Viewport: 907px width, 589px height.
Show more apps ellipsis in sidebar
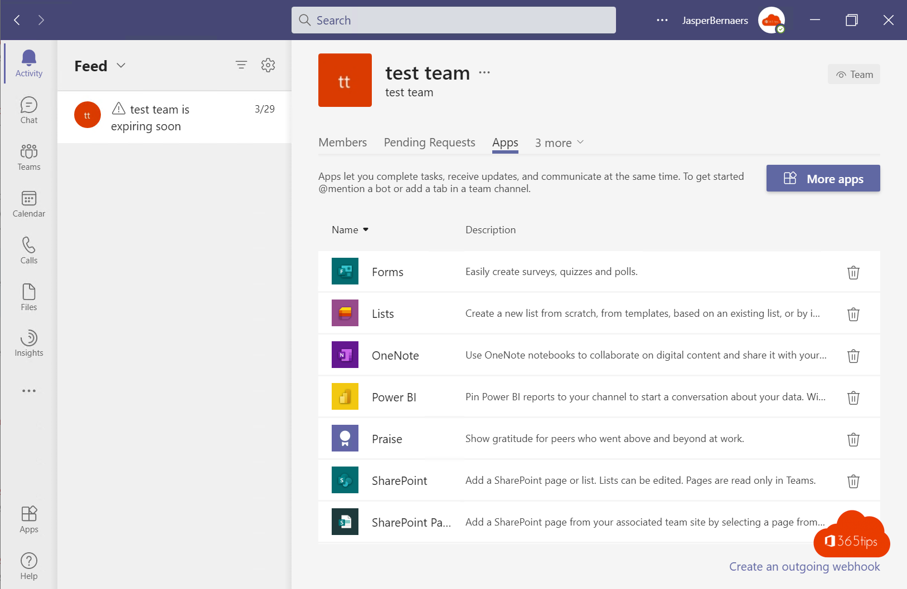[29, 391]
